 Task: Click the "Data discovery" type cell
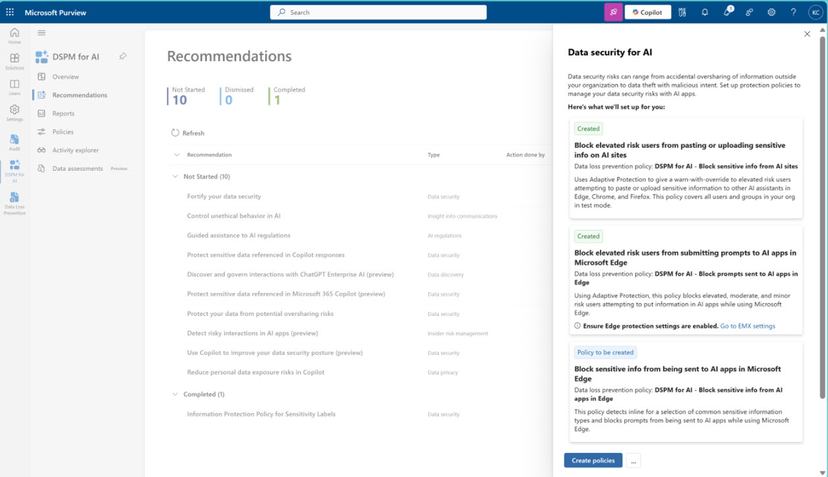click(446, 275)
